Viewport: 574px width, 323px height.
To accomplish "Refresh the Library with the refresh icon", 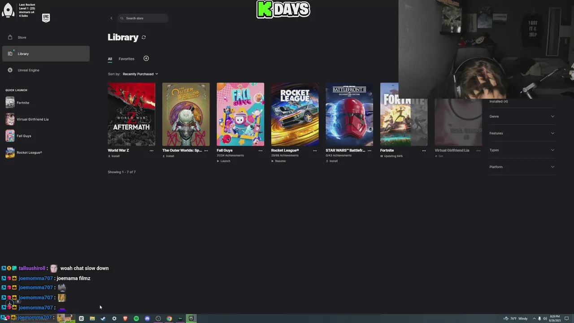I will 143,37.
